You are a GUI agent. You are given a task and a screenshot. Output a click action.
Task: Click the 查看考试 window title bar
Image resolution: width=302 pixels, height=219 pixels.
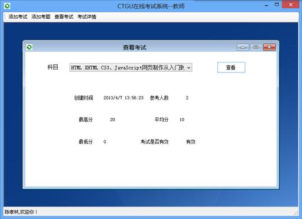click(x=135, y=47)
